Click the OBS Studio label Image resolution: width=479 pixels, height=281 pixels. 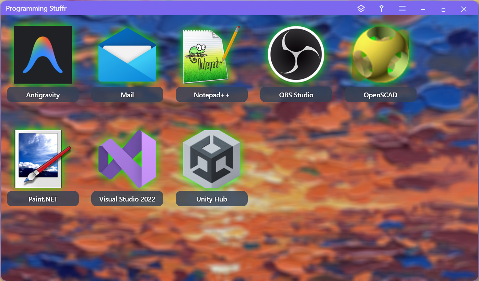pos(296,95)
